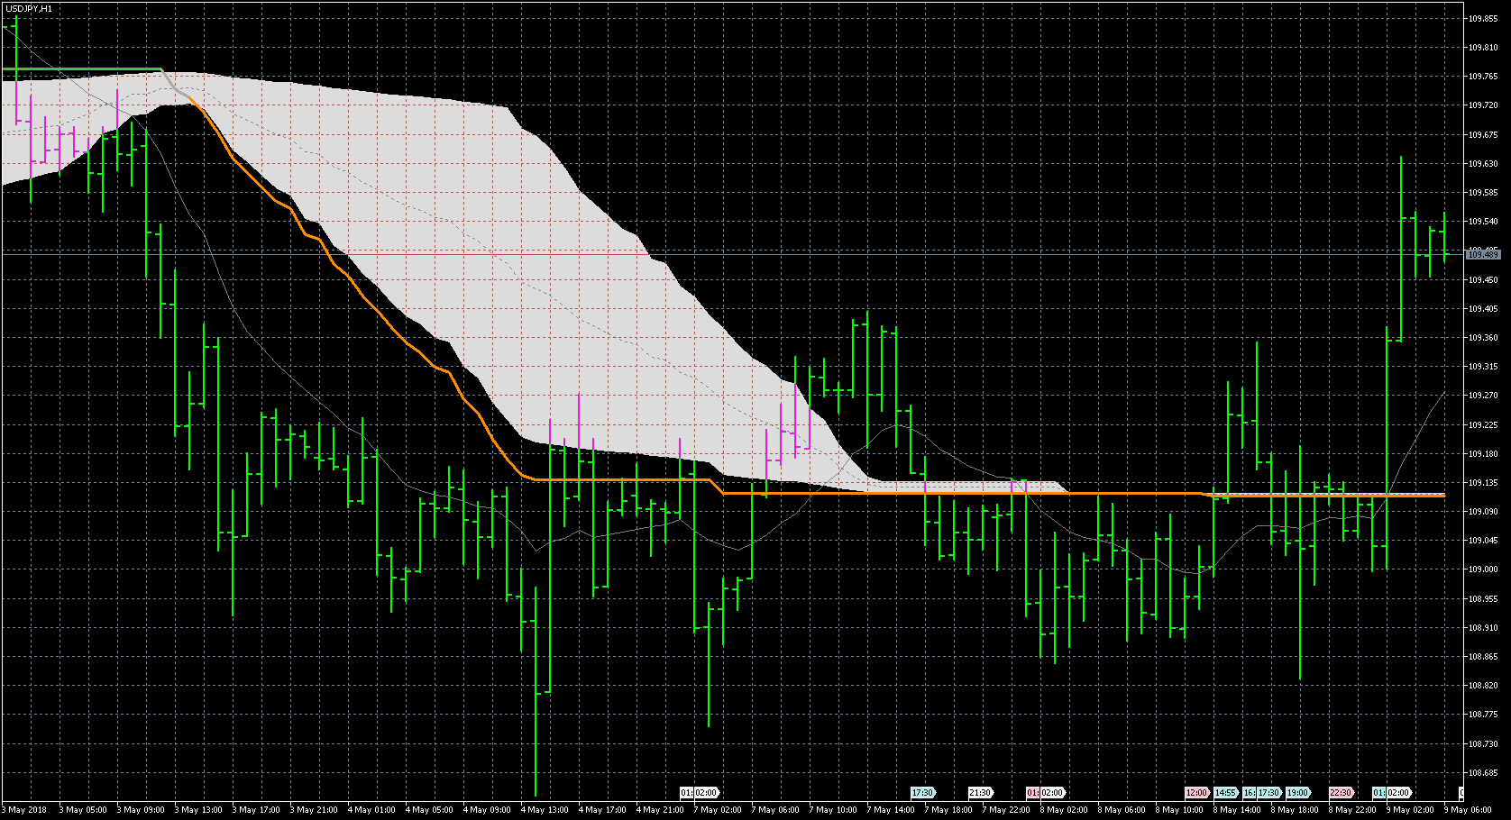
Task: Click the 8 May 06:00 time label
Action: tap(1122, 810)
